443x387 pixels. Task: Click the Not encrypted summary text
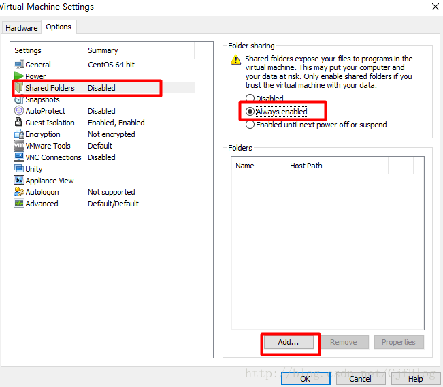(x=112, y=134)
